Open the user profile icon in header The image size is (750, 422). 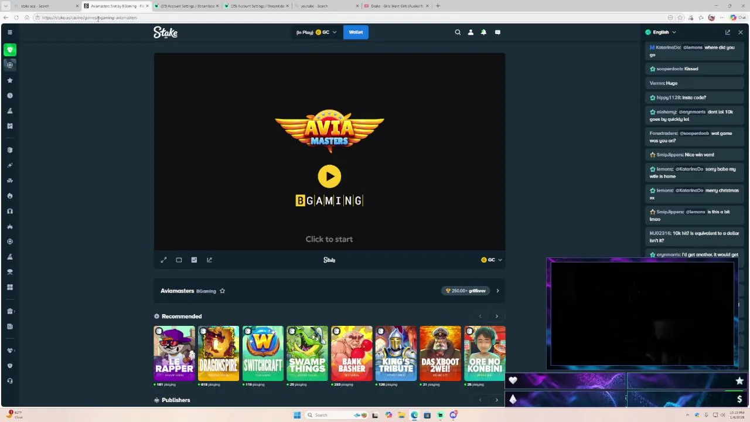point(471,32)
